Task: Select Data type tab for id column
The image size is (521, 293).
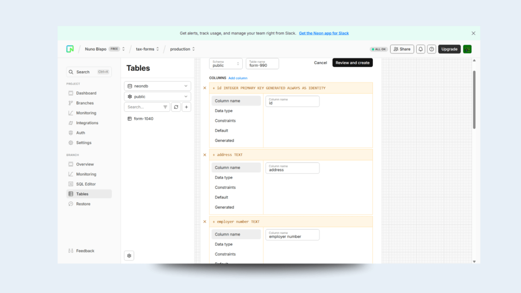Action: click(x=224, y=111)
